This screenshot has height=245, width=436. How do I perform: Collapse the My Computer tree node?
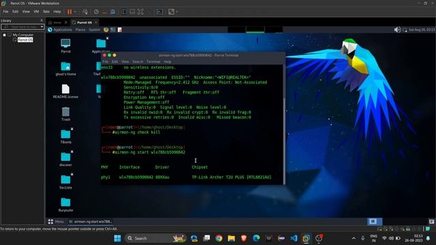tap(5, 35)
